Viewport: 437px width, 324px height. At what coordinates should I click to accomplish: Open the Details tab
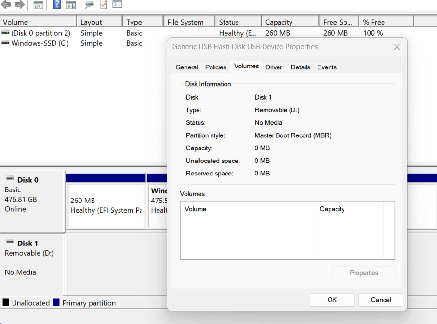pyautogui.click(x=301, y=67)
